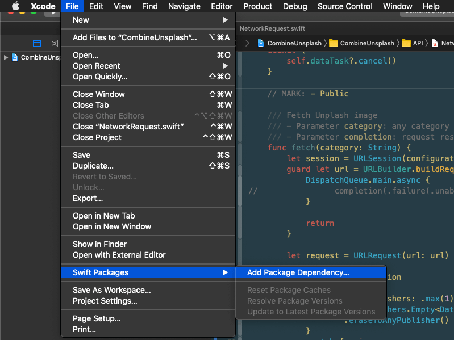Click the return statement in code
The height and width of the screenshot is (340, 454).
[x=320, y=223]
